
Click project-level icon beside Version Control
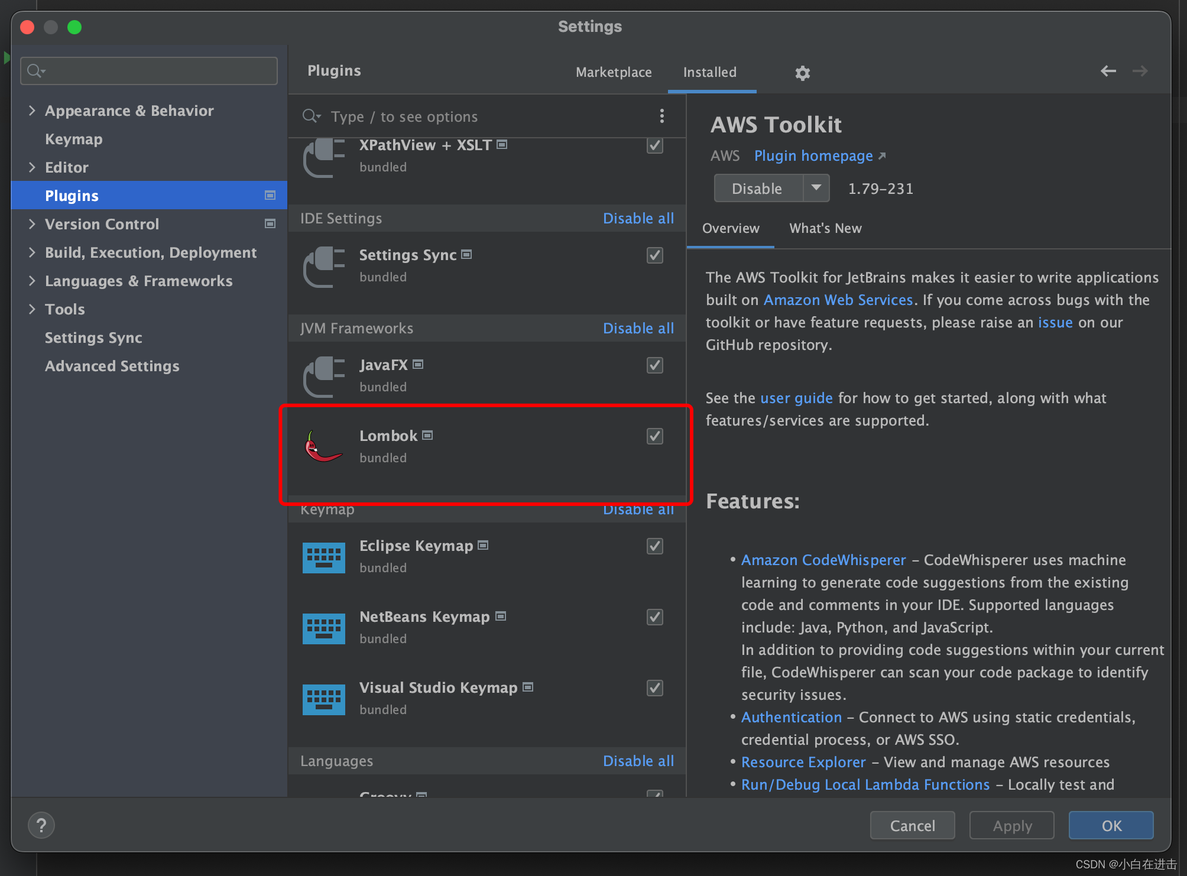tap(270, 223)
